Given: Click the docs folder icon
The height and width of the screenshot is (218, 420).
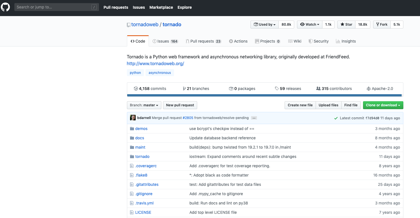Looking at the screenshot, I should click(x=132, y=138).
